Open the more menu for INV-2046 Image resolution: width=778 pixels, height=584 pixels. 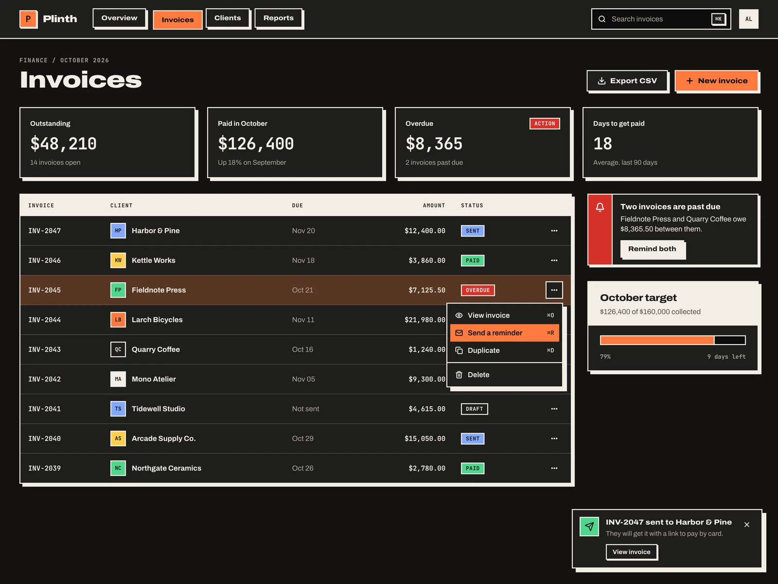(x=554, y=260)
